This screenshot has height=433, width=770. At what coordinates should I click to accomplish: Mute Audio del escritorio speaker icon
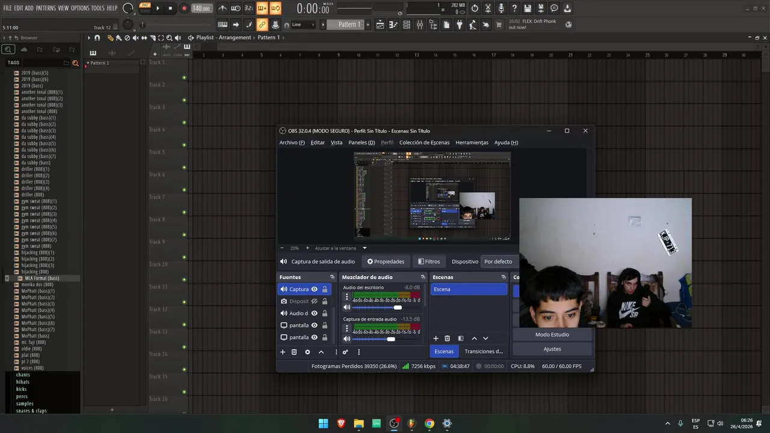point(346,307)
